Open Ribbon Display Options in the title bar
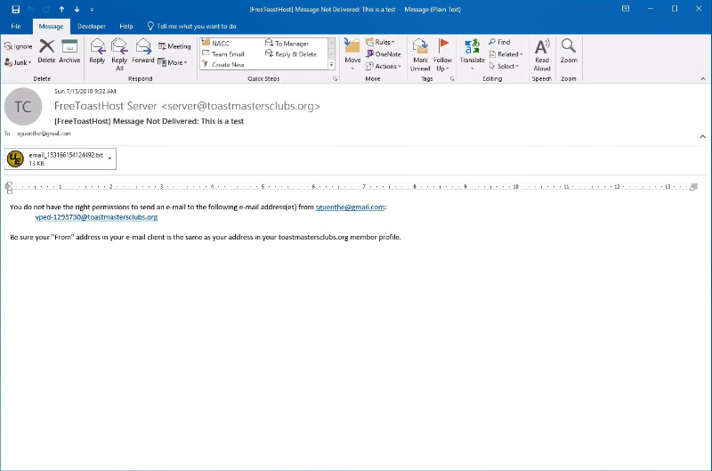Viewport: 712px width, 471px height. pos(626,9)
